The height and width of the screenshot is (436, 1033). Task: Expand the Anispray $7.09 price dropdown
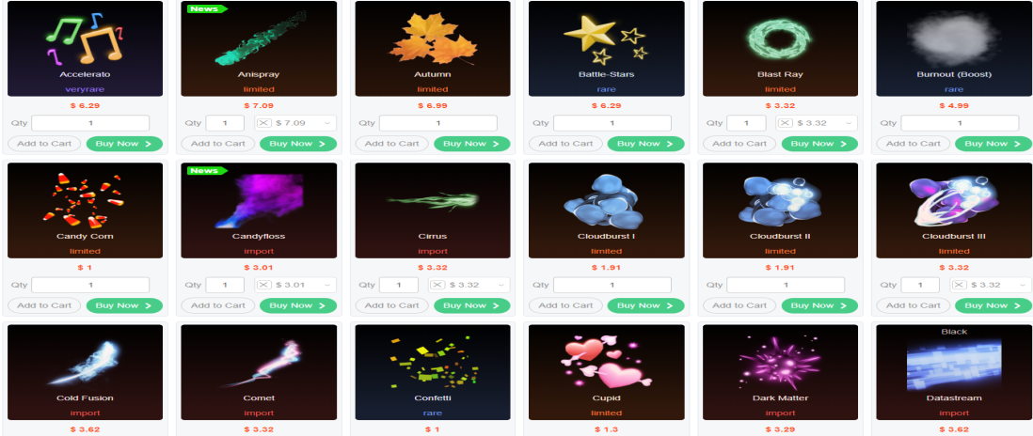(x=295, y=123)
